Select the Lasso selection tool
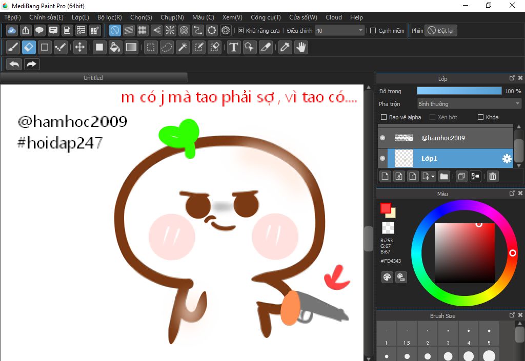 tap(167, 47)
